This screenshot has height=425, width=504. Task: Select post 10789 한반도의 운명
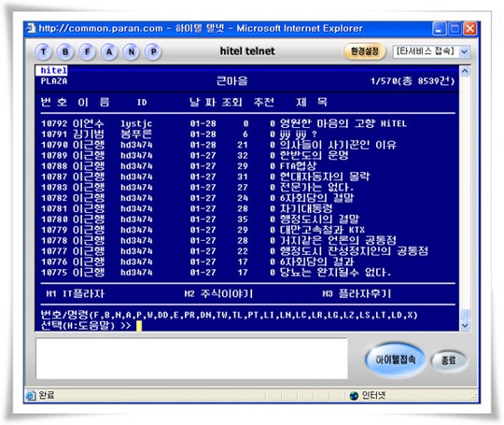(x=195, y=155)
